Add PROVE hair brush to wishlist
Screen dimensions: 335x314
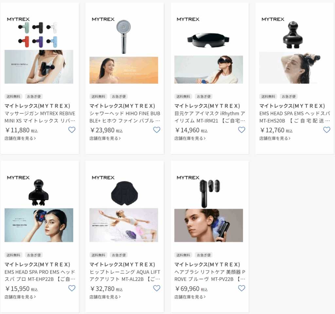(x=242, y=289)
